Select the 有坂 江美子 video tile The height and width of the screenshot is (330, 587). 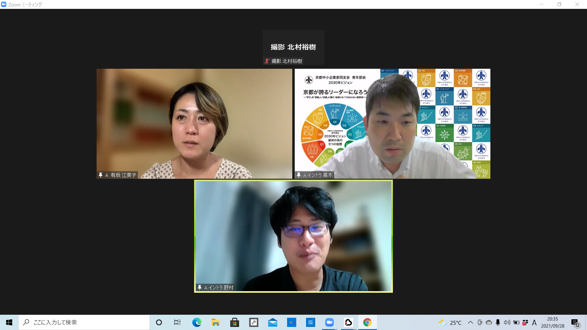click(194, 124)
